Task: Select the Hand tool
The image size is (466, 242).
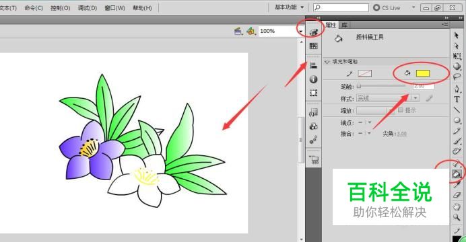Action: [457, 207]
